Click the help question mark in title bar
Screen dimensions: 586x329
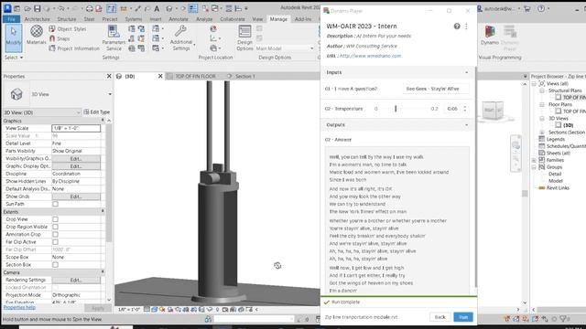coord(541,8)
